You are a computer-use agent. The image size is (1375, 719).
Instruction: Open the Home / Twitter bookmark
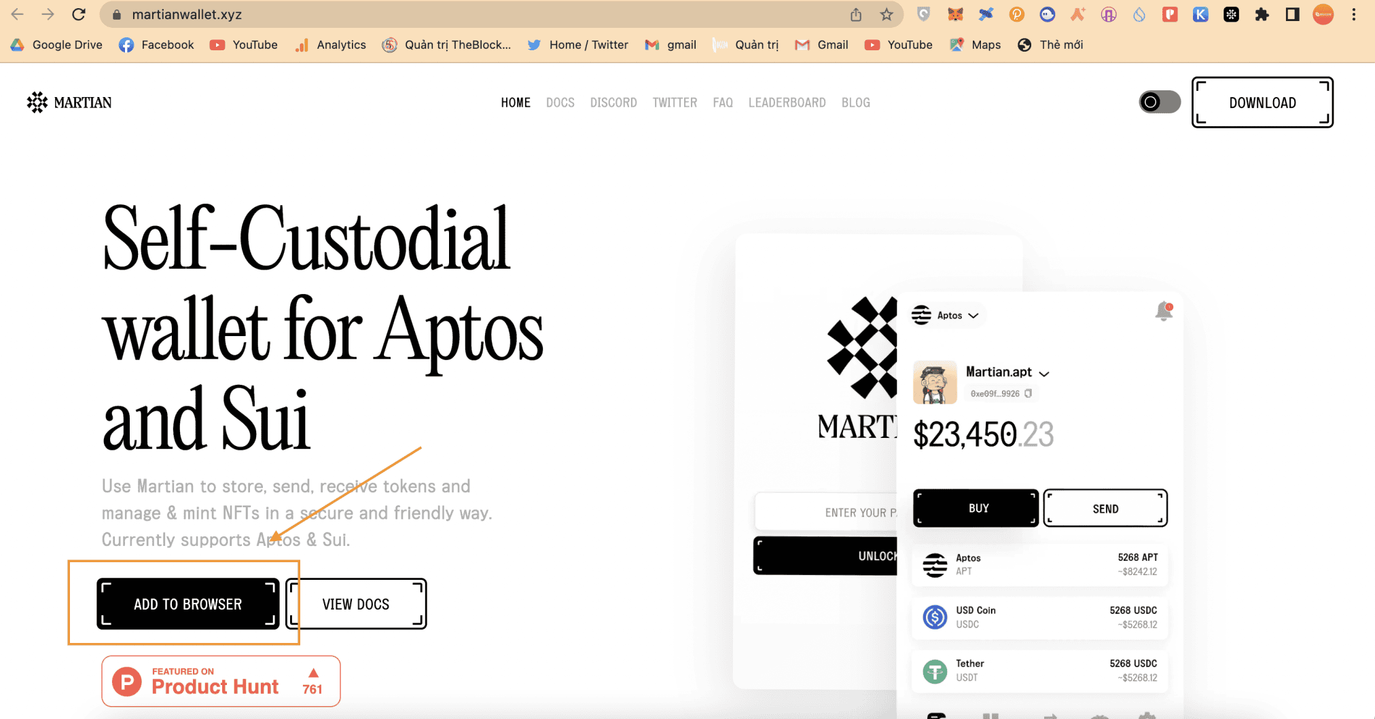click(x=577, y=45)
